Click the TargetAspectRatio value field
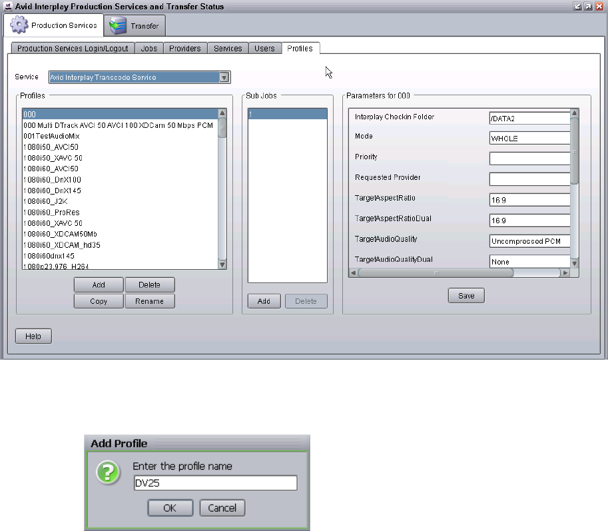This screenshot has height=531, width=608. tap(529, 200)
